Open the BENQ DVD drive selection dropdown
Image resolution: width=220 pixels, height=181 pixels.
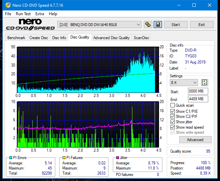pos(99,25)
